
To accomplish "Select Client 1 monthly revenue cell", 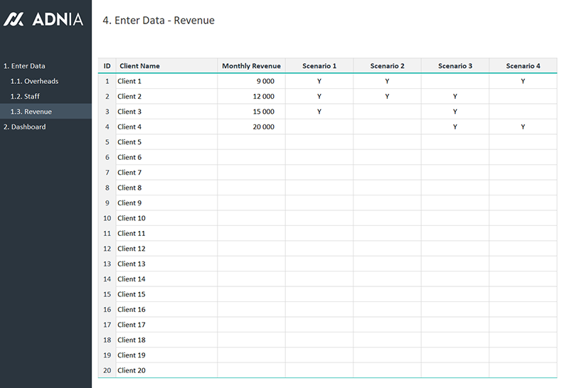I will pos(251,81).
